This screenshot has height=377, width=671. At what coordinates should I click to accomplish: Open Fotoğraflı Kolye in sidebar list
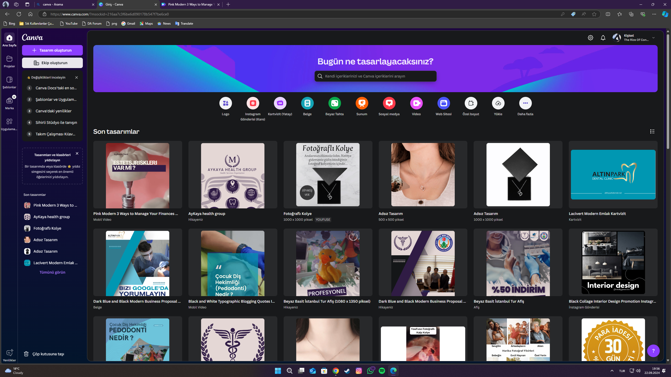click(x=52, y=228)
